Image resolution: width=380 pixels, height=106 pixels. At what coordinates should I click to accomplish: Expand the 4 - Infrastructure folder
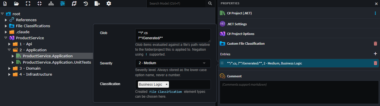(x=9, y=74)
